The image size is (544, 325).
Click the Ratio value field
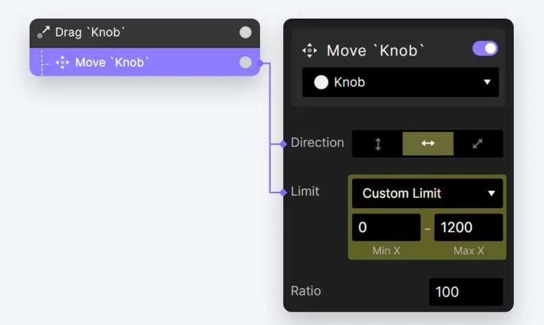466,291
